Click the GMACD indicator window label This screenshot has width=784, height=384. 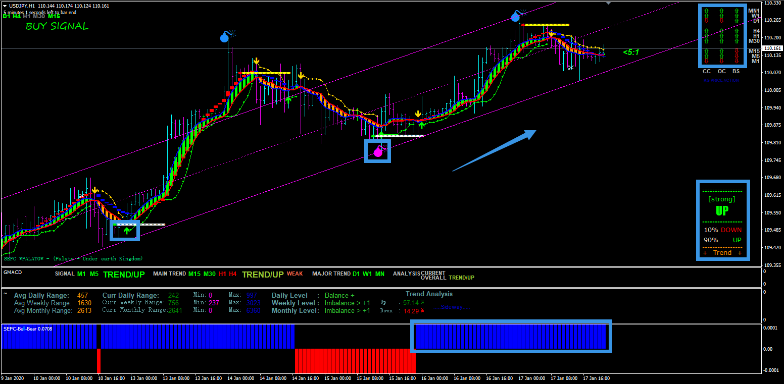pos(12,272)
